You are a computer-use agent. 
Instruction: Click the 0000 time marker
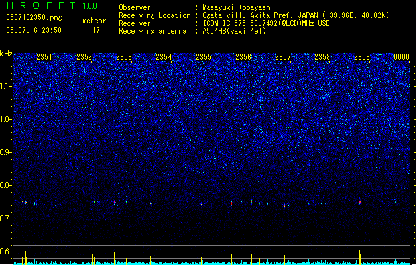tap(402, 57)
